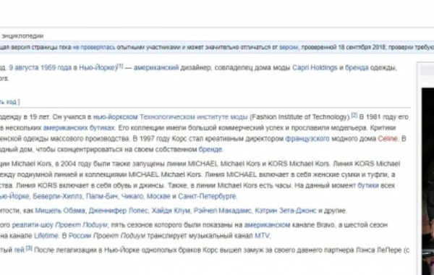Open 'американском' link before 'канале Bravo'
This screenshot has height=275, width=434.
pos(267,225)
